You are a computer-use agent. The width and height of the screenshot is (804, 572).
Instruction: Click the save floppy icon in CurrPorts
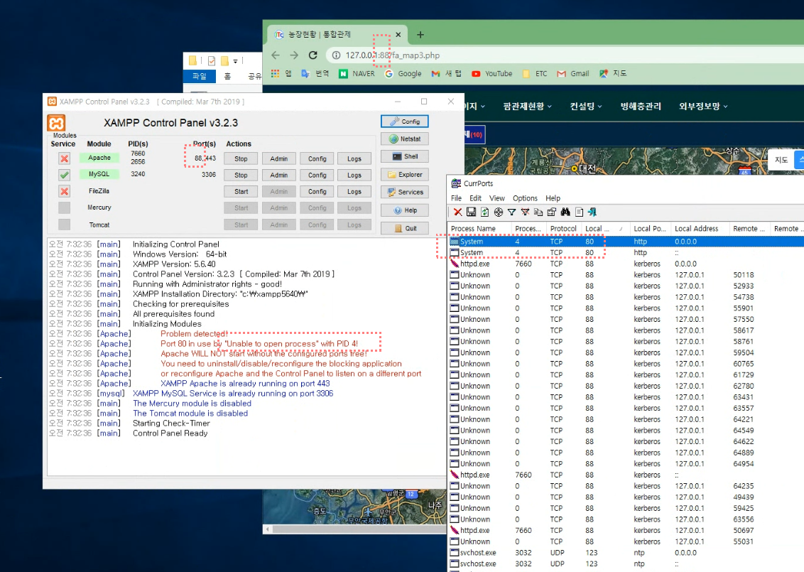tap(471, 212)
